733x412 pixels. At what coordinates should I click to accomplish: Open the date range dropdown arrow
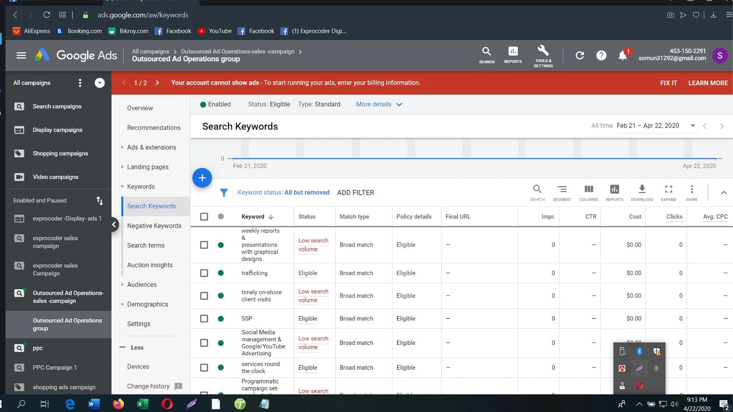coord(693,126)
